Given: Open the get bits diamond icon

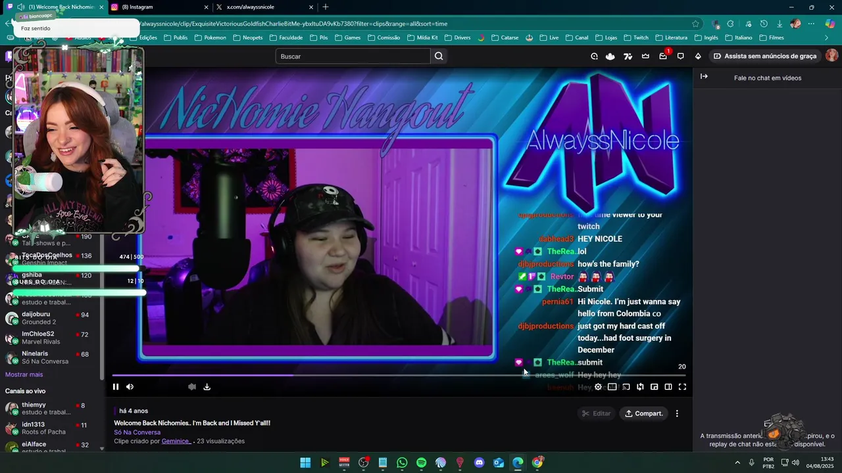Looking at the screenshot, I should [698, 56].
